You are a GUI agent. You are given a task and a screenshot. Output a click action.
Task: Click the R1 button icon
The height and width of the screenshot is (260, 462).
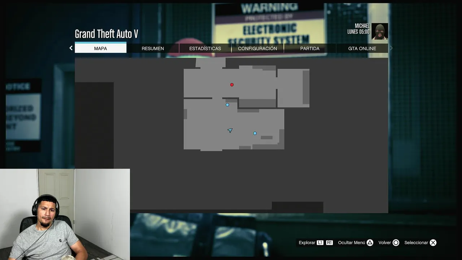pyautogui.click(x=329, y=243)
